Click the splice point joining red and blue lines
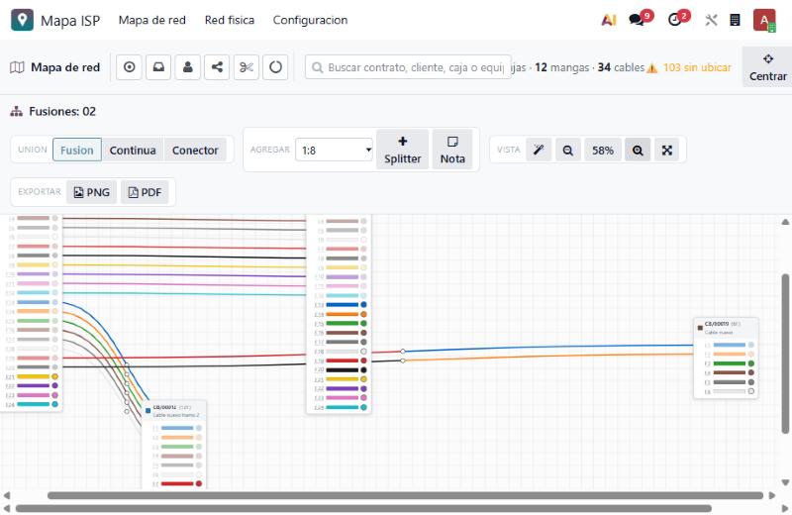The image size is (792, 515). pos(403,351)
